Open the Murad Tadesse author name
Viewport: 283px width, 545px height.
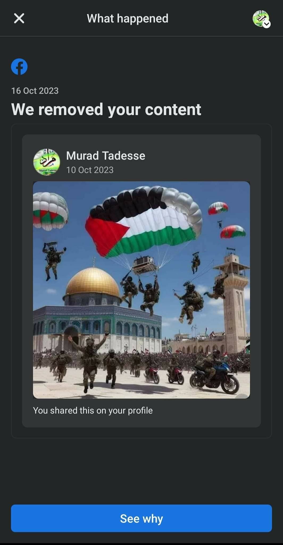pyautogui.click(x=106, y=156)
